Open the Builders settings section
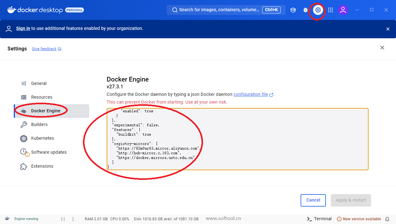Image resolution: width=396 pixels, height=224 pixels. [51, 124]
